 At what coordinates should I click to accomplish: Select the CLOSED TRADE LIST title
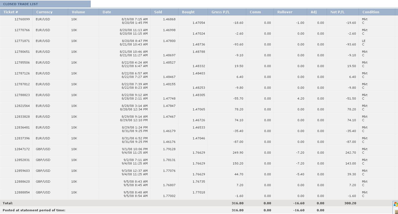click(x=21, y=4)
